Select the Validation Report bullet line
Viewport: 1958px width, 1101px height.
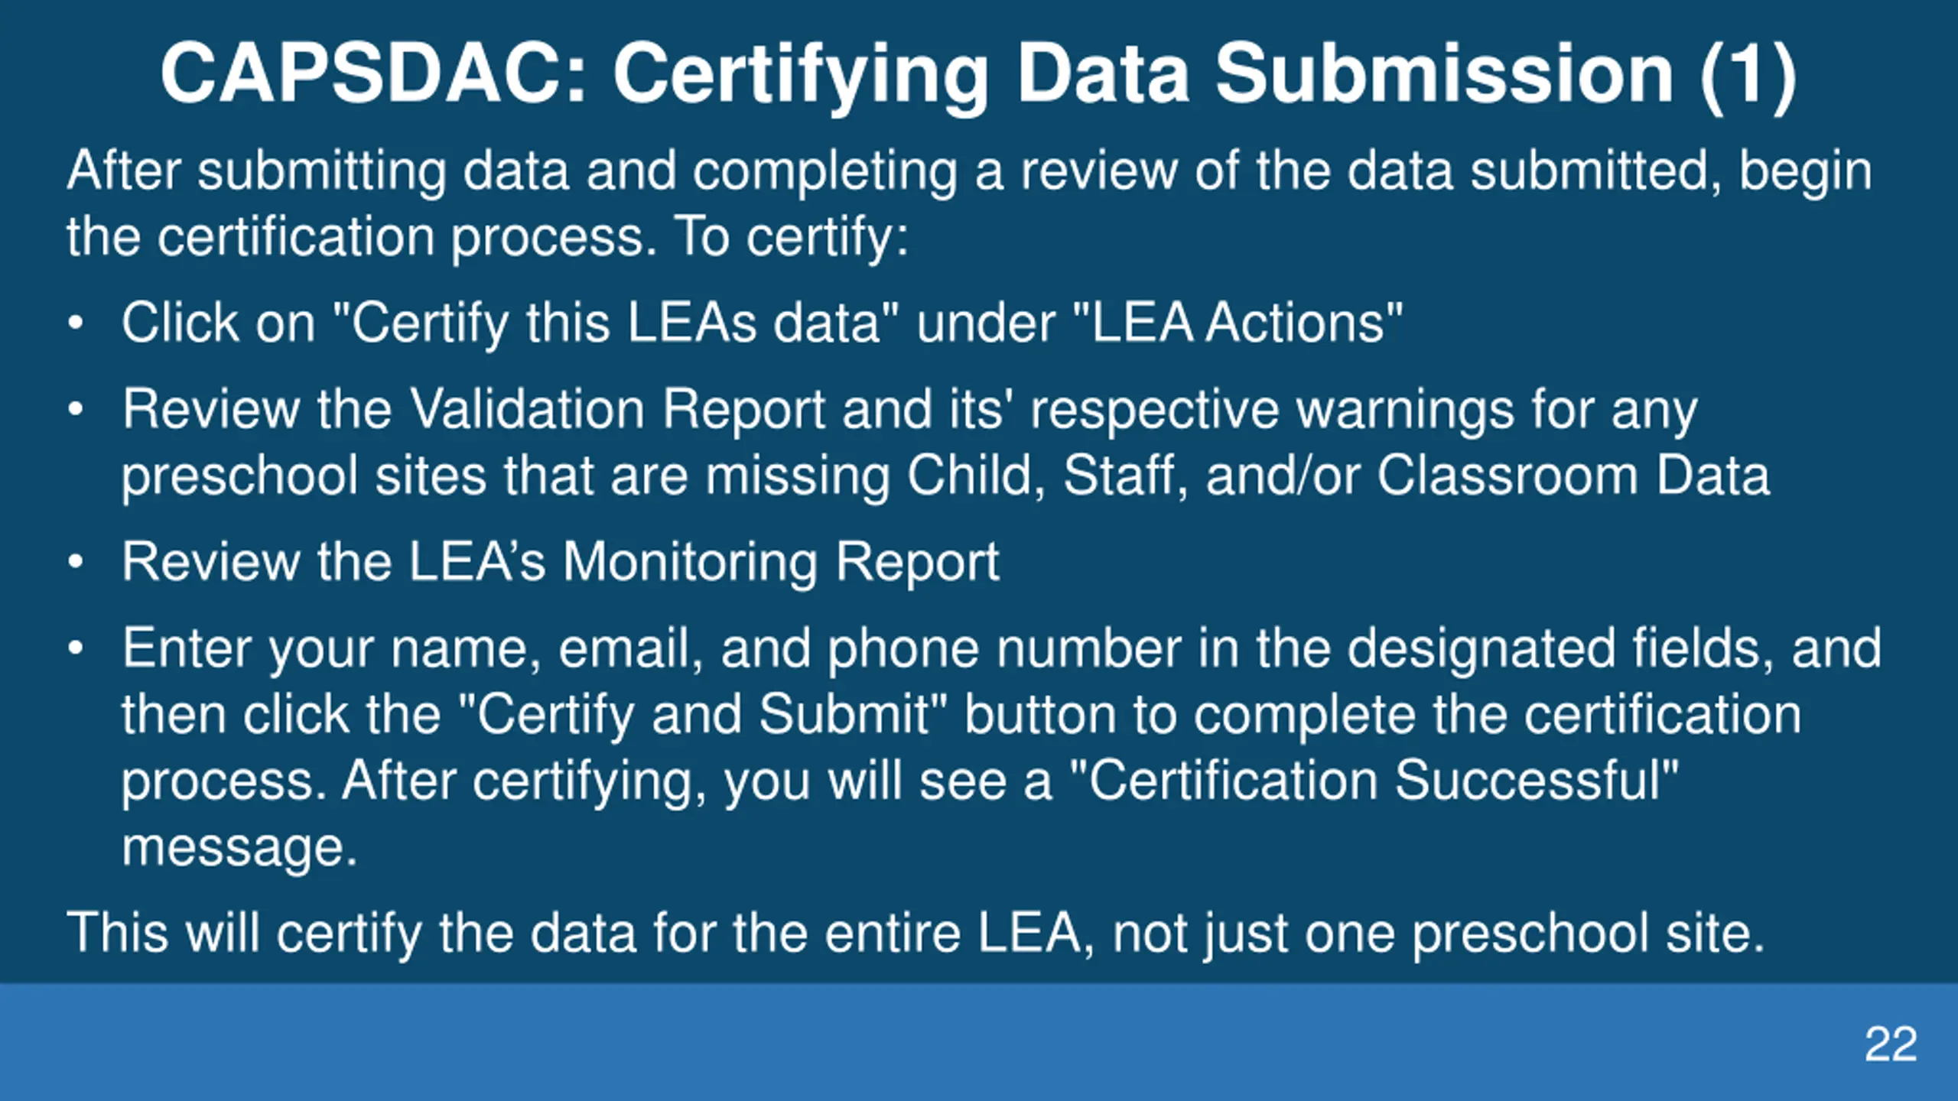click(x=945, y=443)
